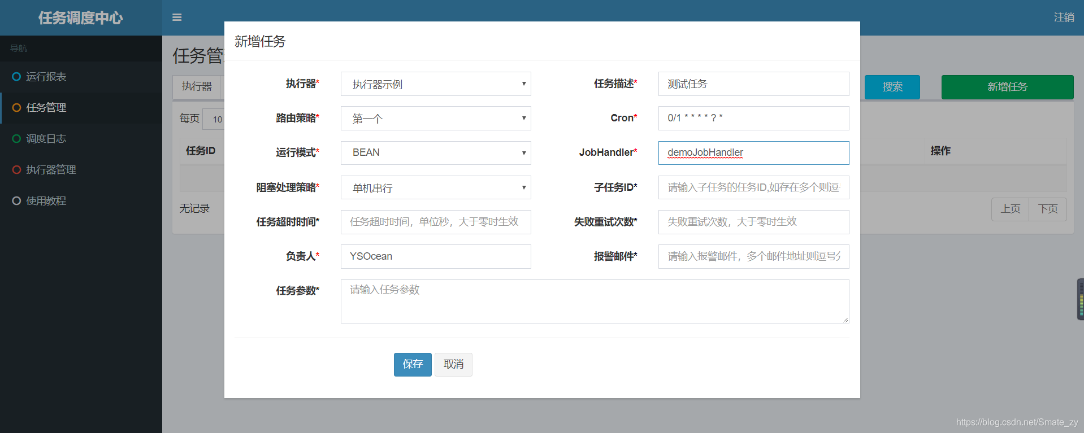The height and width of the screenshot is (433, 1084).
Task: Open 调度日志 in the sidebar
Action: pyautogui.click(x=81, y=138)
